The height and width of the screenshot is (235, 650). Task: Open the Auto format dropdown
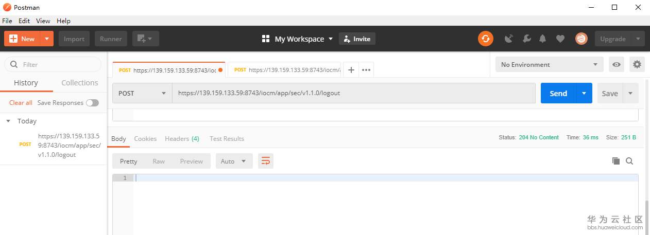234,161
